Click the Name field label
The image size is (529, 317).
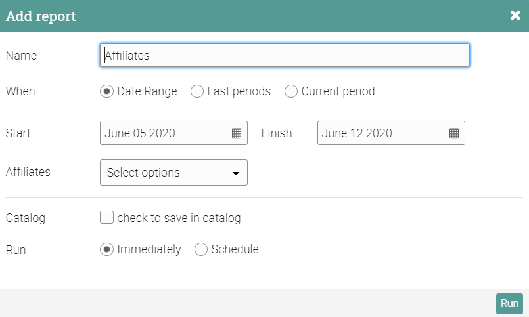point(21,56)
